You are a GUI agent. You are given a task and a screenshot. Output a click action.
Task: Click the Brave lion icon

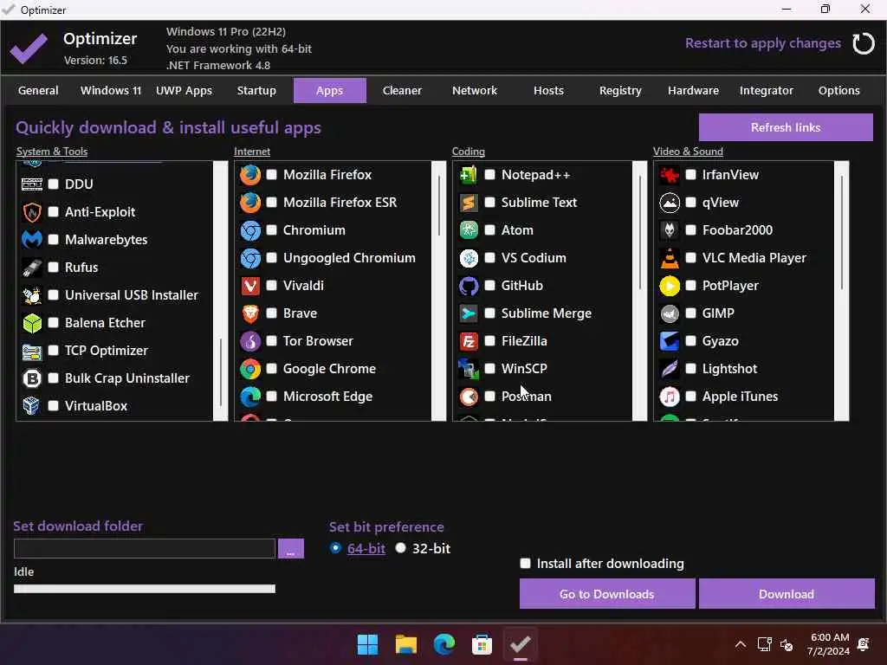250,313
